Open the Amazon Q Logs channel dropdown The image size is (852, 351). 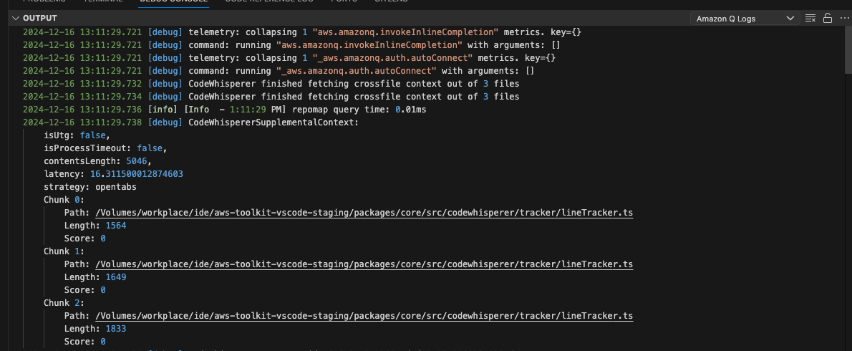coord(745,19)
